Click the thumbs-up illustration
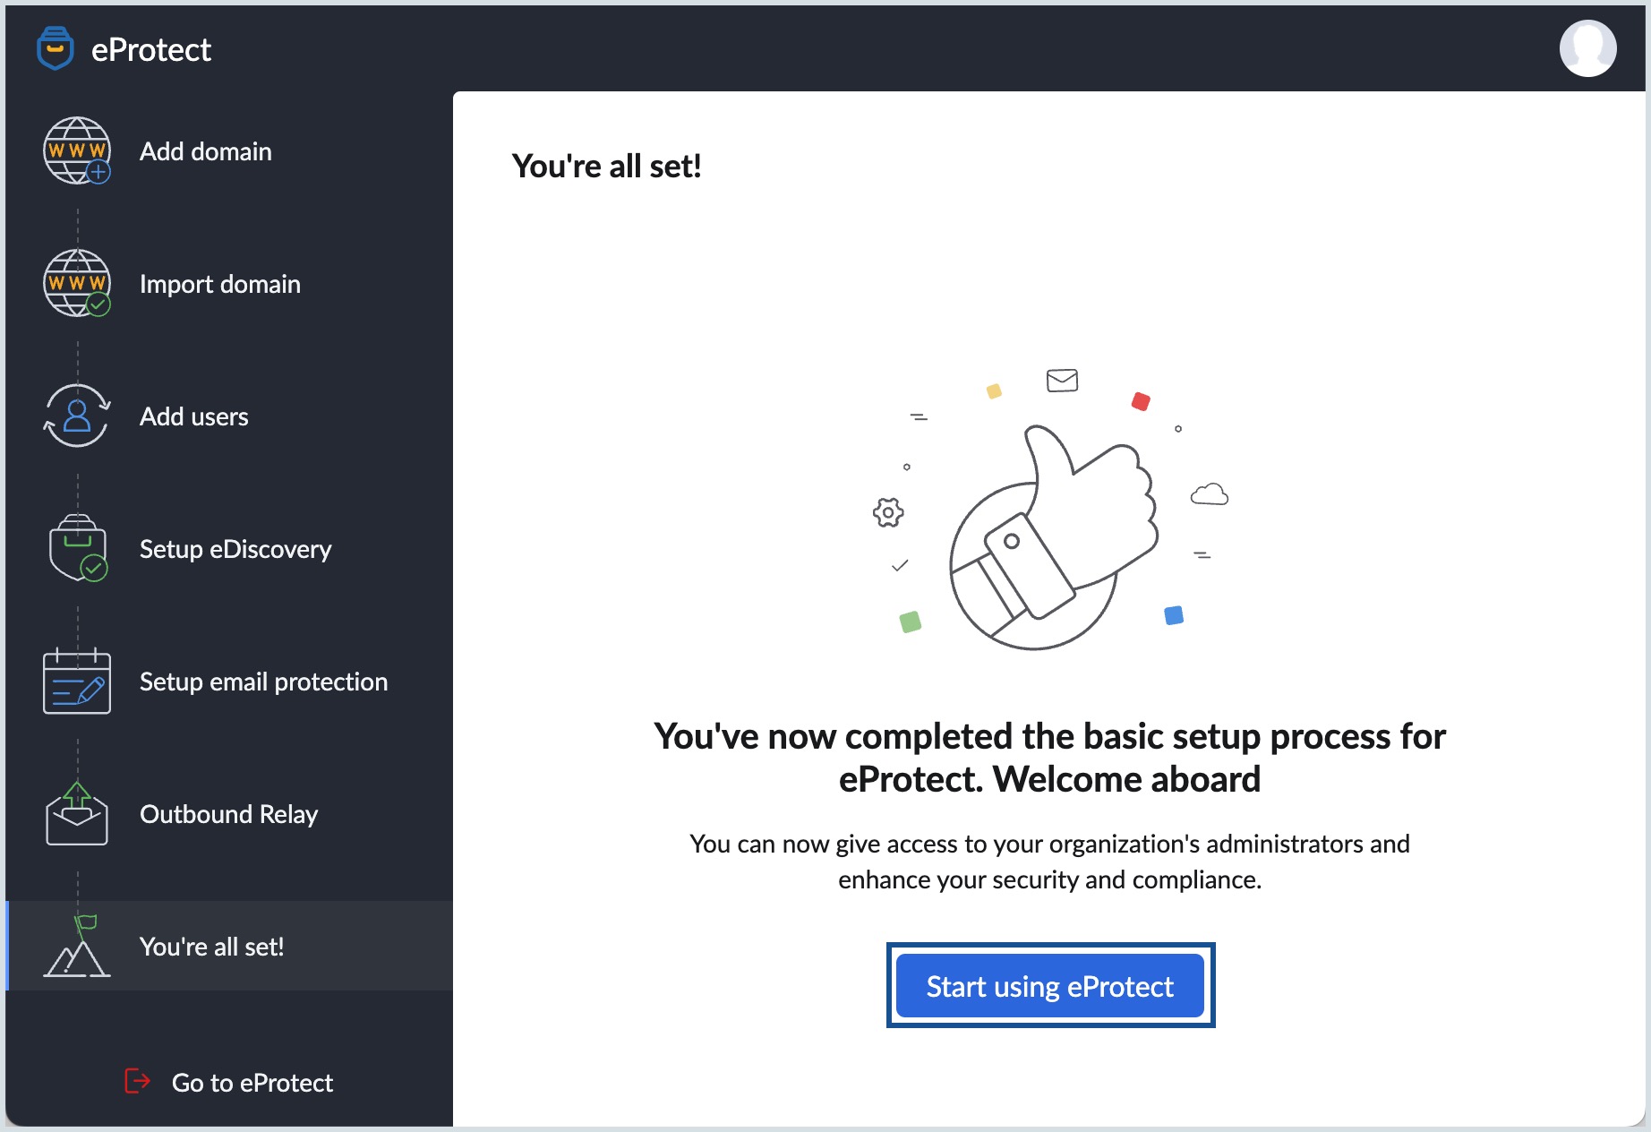 click(1050, 509)
